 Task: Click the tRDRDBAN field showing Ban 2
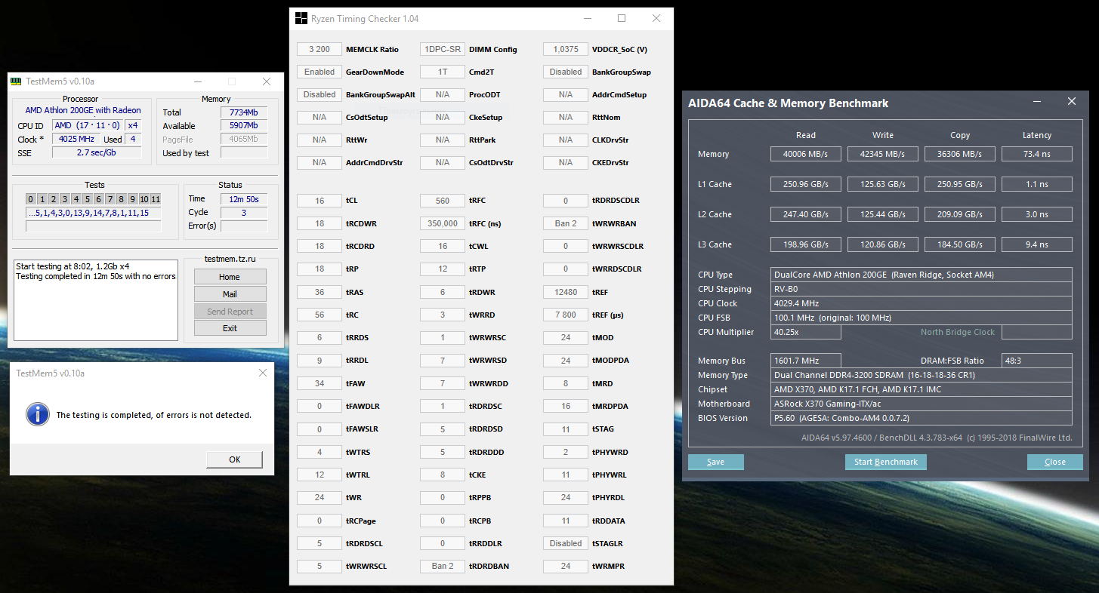point(443,566)
